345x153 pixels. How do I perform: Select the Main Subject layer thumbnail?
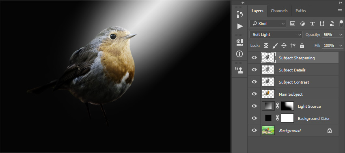coord(268,94)
